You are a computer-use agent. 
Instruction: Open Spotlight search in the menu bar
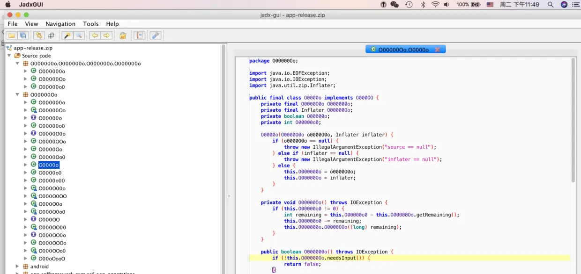(x=551, y=4)
